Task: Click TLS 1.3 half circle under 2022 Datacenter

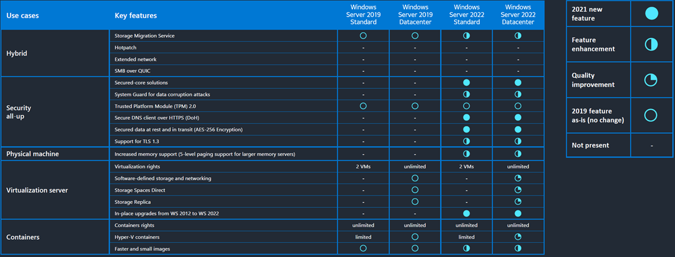Action: 518,141
